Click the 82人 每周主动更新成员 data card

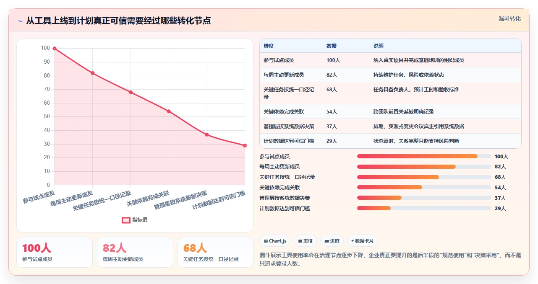pos(135,252)
